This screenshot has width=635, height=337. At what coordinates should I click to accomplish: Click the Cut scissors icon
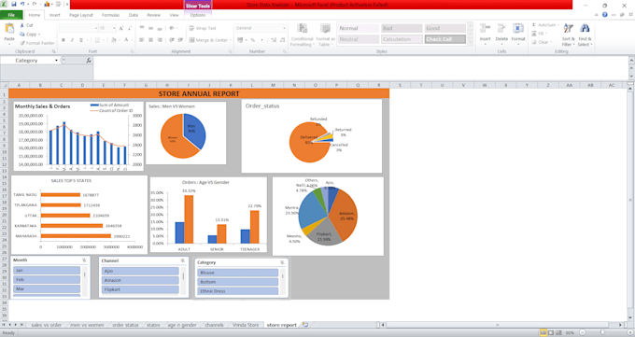point(22,25)
